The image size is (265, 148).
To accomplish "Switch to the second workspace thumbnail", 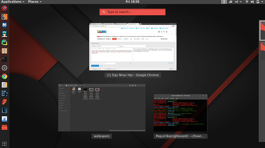I will click(x=262, y=50).
